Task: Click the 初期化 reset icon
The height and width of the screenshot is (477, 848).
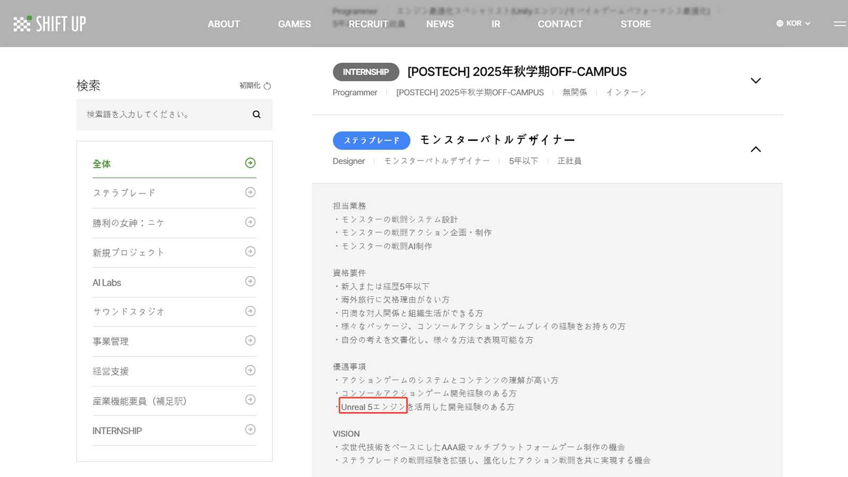Action: (x=267, y=85)
